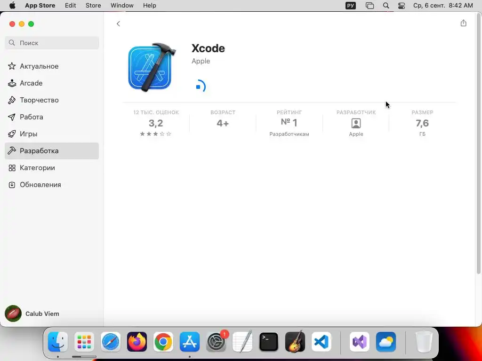Screen dimensions: 482x361
Task: Open the App Store menu
Action: click(x=40, y=6)
